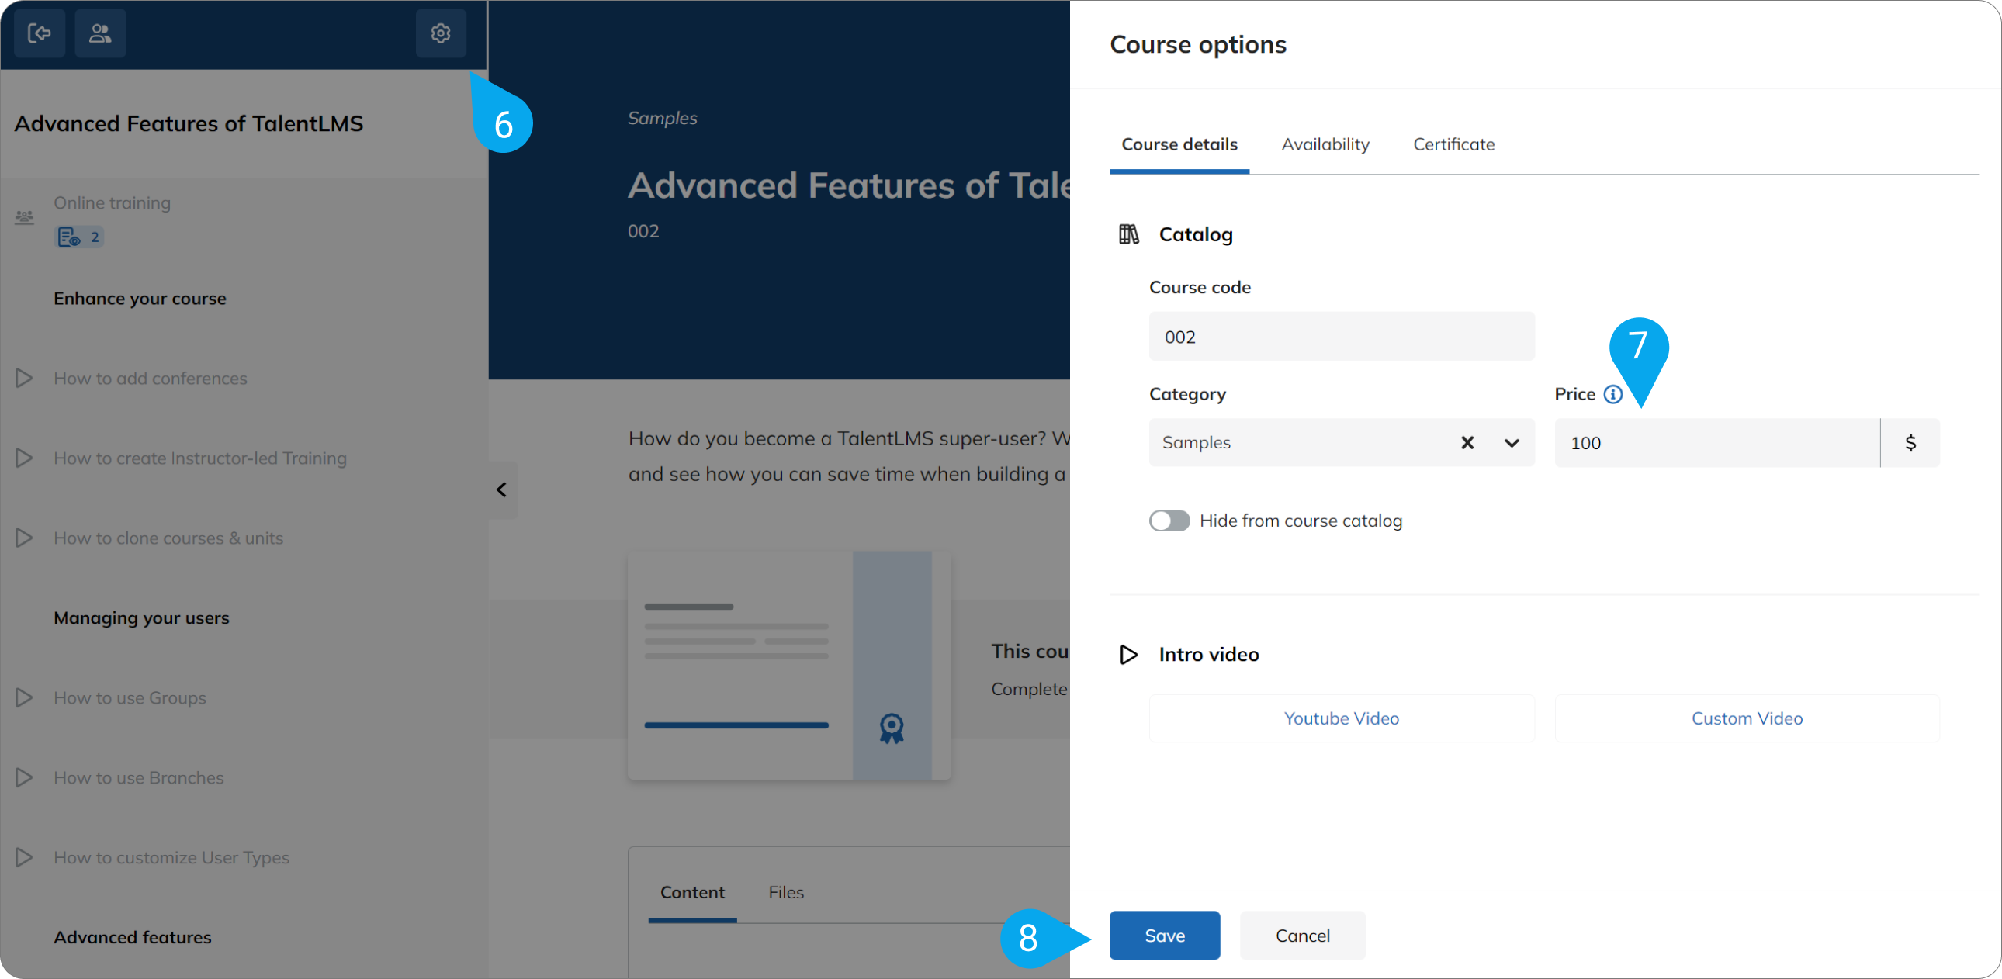Switch to Availability tab
This screenshot has height=979, width=2002.
[1325, 144]
